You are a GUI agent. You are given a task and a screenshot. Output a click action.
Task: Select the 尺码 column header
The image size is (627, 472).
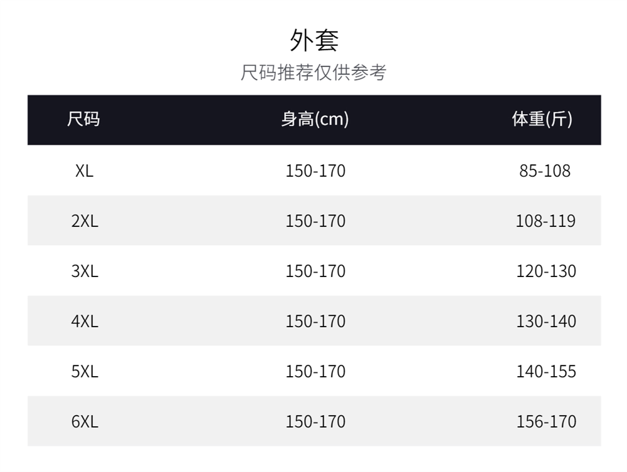point(83,119)
